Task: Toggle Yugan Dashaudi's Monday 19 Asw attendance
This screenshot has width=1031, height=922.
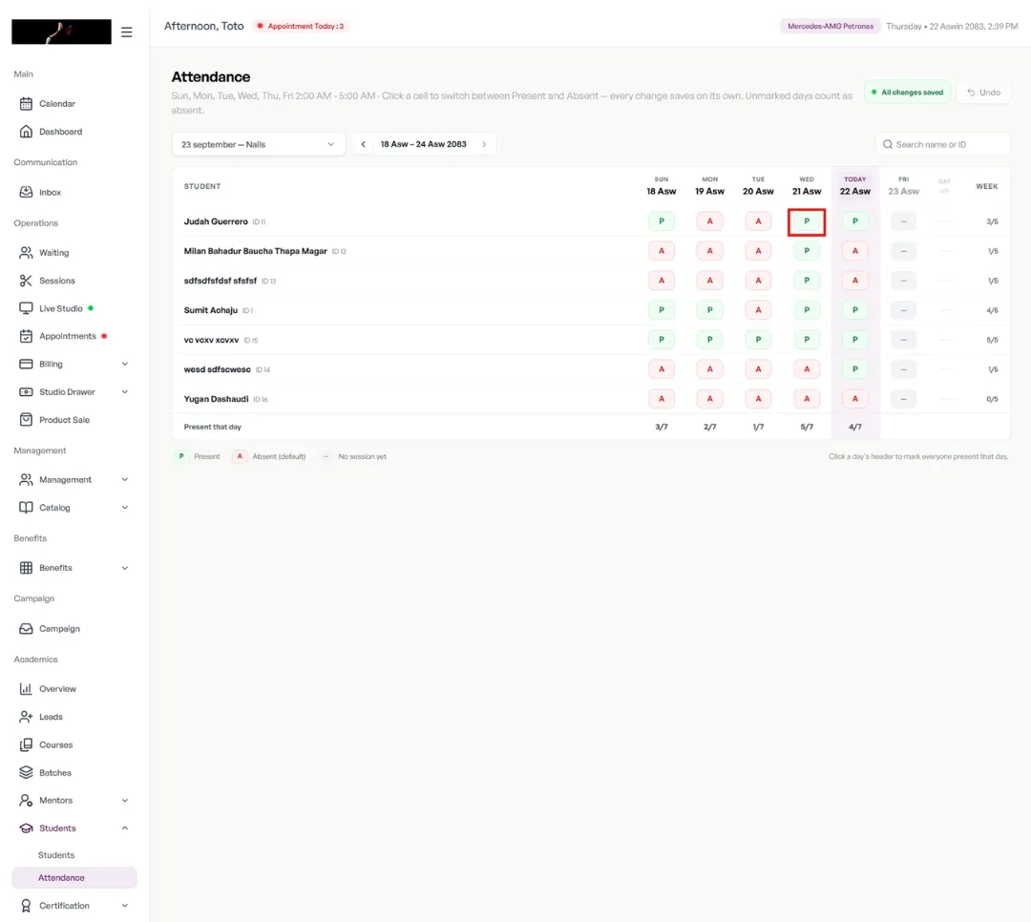Action: (710, 399)
